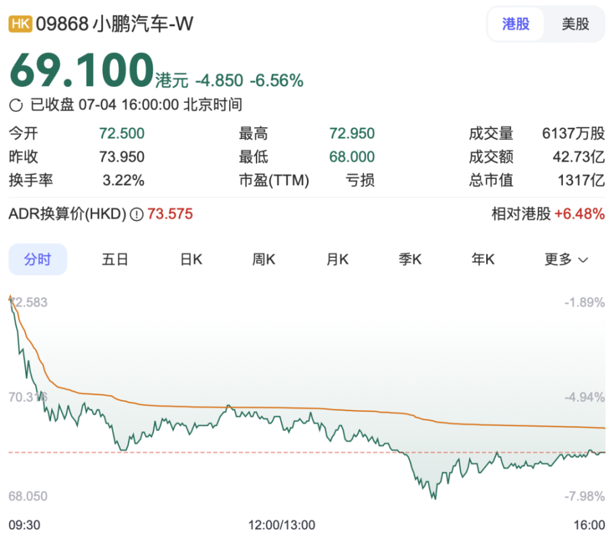Image resolution: width=614 pixels, height=539 pixels.
Task: Click the 今开 value 72.500
Action: click(x=122, y=133)
